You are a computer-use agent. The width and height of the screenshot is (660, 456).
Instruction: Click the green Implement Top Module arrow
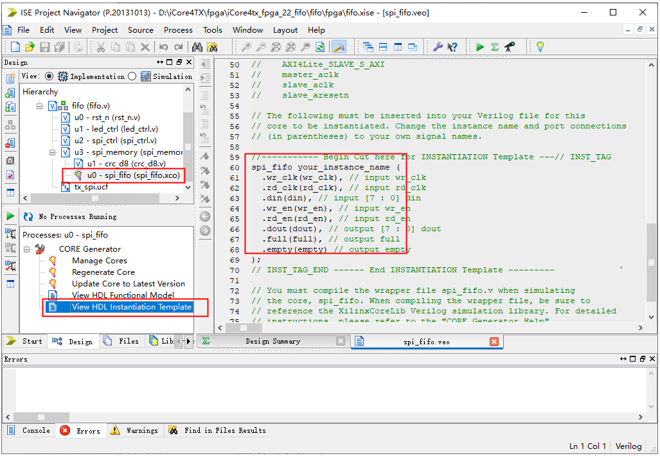tap(480, 47)
